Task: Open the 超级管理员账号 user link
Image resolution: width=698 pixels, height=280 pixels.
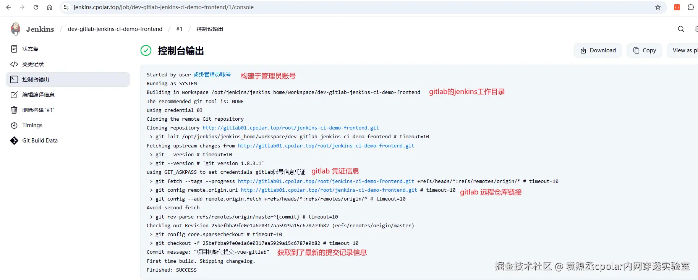Action: [212, 74]
